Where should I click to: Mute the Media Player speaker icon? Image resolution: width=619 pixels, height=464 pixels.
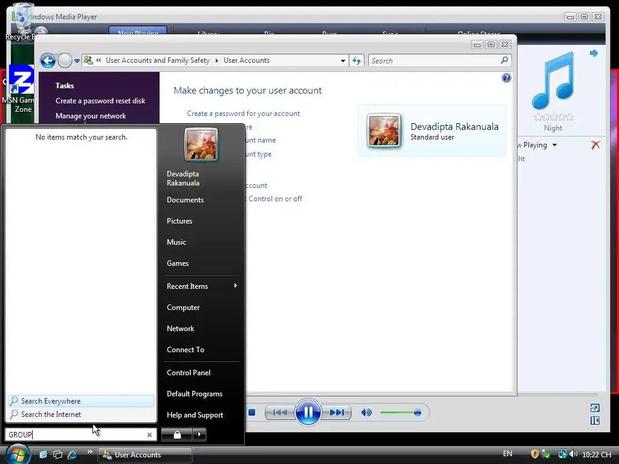(x=366, y=413)
